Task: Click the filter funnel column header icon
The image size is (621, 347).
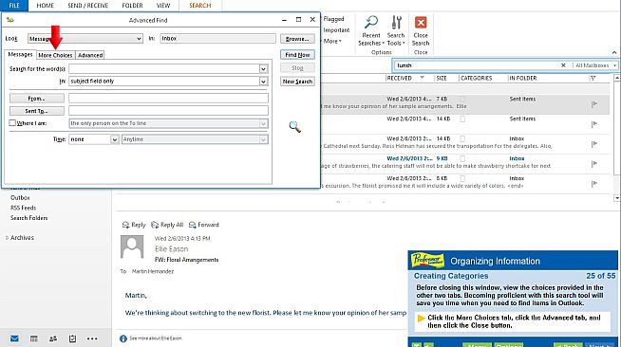Action: (x=593, y=79)
